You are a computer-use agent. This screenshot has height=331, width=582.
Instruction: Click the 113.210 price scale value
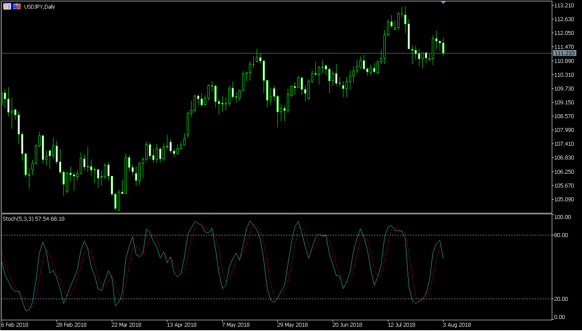pos(564,6)
